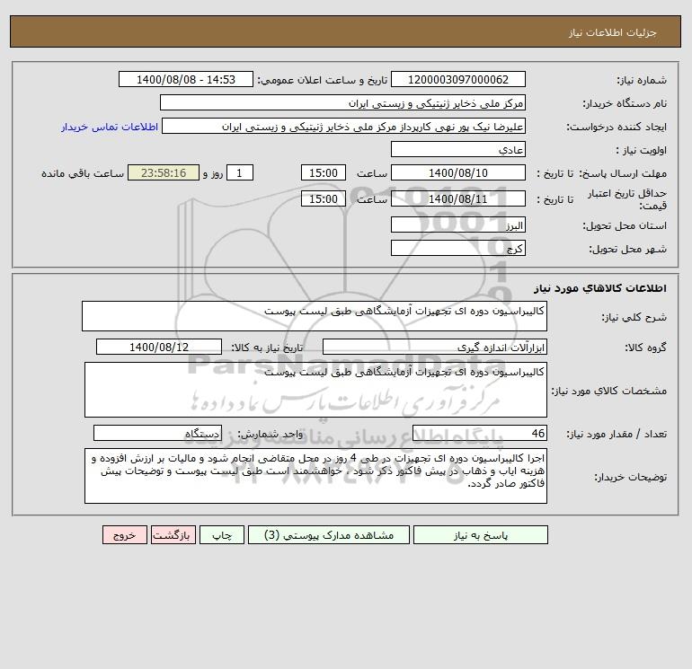Click the label شماره نیاز
Image resolution: width=692 pixels, height=669 pixels.
pyautogui.click(x=642, y=80)
